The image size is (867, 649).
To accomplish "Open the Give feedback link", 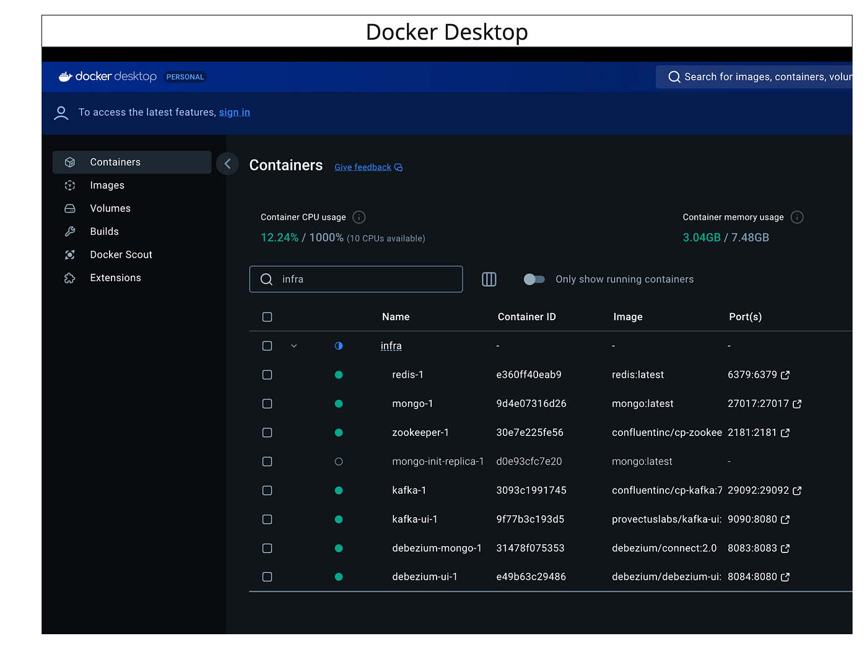I will [363, 167].
